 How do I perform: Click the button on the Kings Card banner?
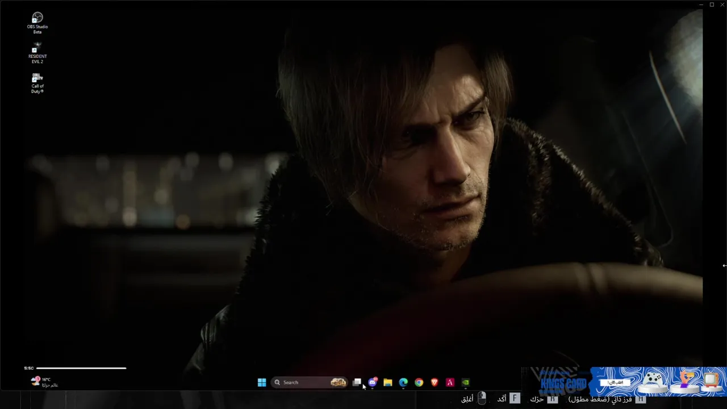pos(616,382)
